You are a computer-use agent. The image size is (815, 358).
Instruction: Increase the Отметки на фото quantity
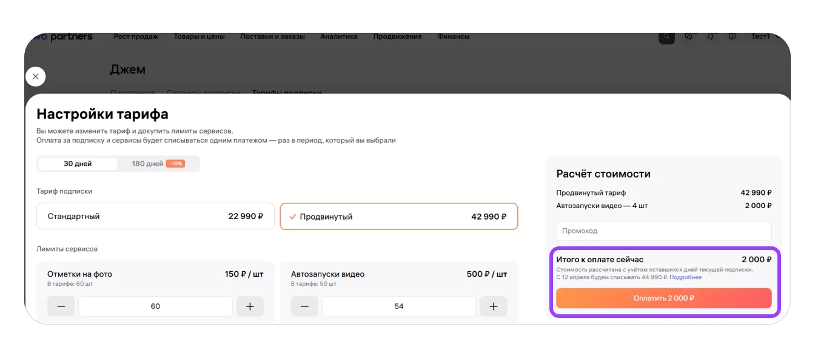(250, 306)
